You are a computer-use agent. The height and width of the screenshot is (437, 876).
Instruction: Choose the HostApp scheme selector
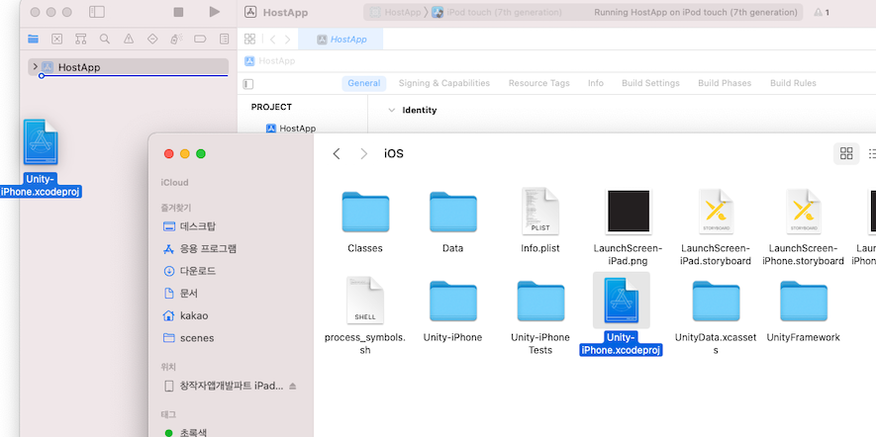click(x=396, y=12)
